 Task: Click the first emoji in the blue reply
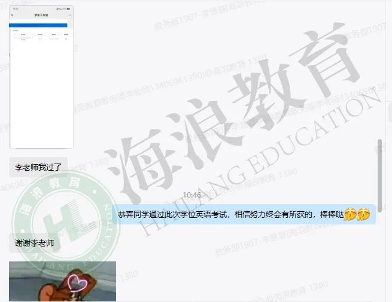point(351,214)
